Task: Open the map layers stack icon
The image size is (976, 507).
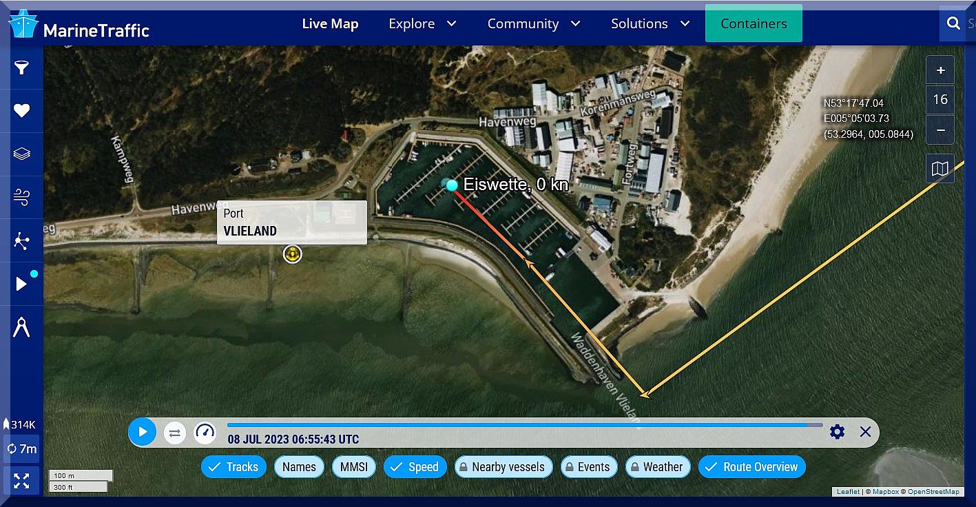Action: pyautogui.click(x=22, y=154)
